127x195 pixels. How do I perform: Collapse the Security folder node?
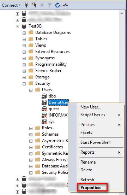[24, 84]
